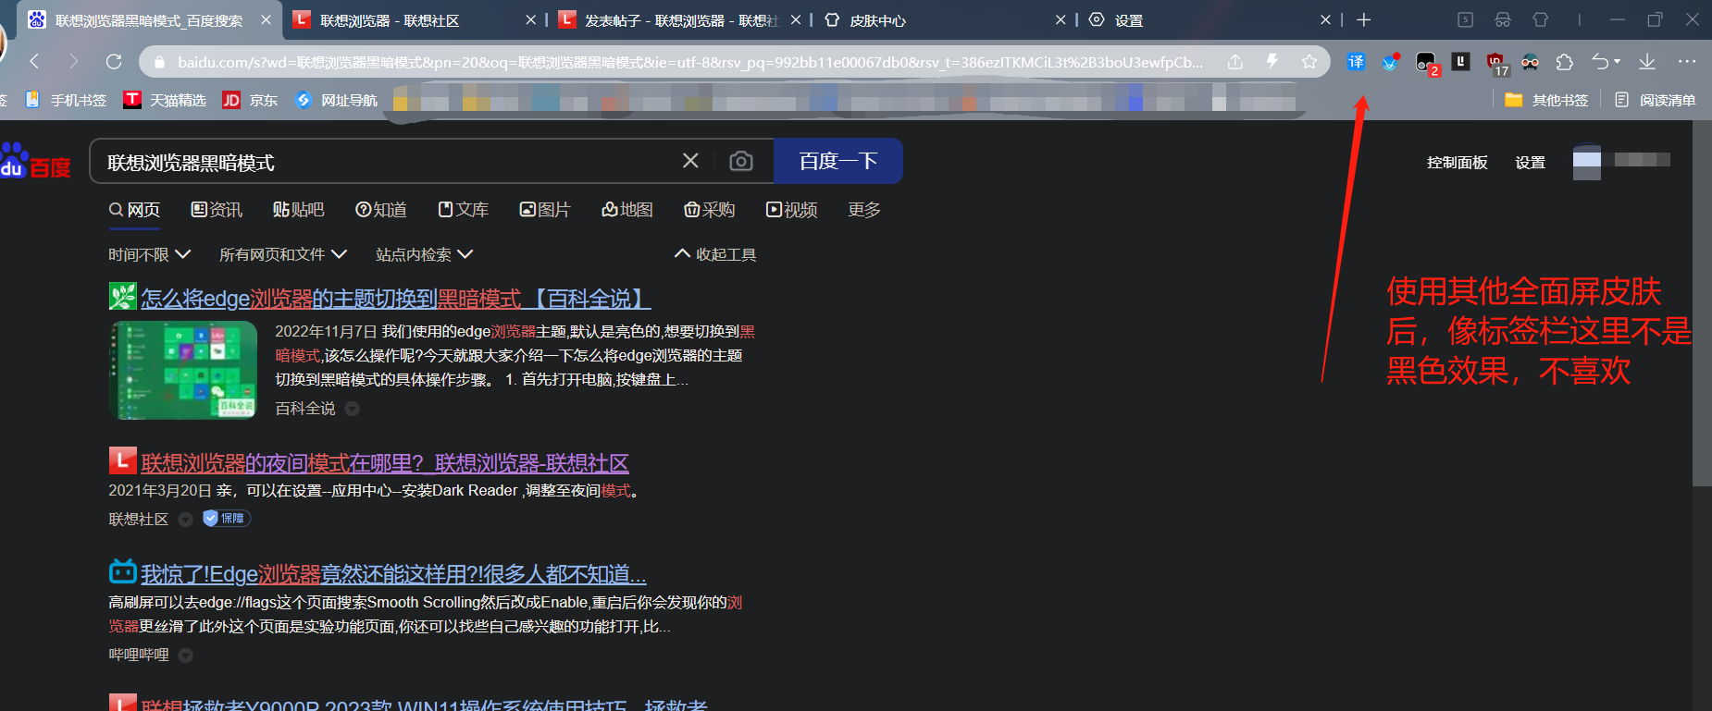Collapse search tools via 收起工具
Viewport: 1712px width, 711px height.
click(x=715, y=254)
